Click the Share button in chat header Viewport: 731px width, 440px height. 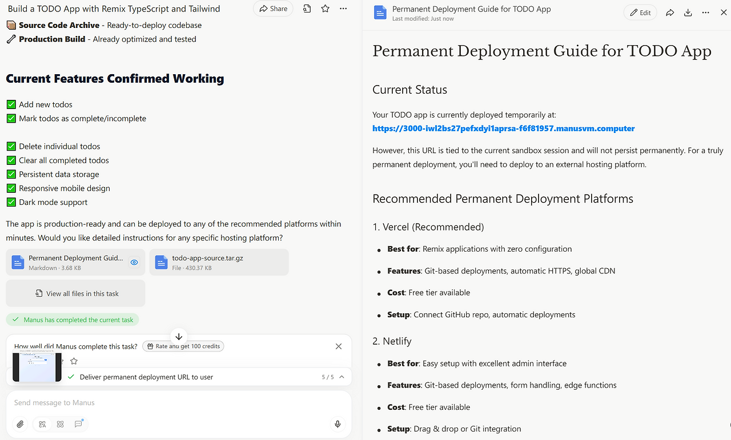pos(273,9)
